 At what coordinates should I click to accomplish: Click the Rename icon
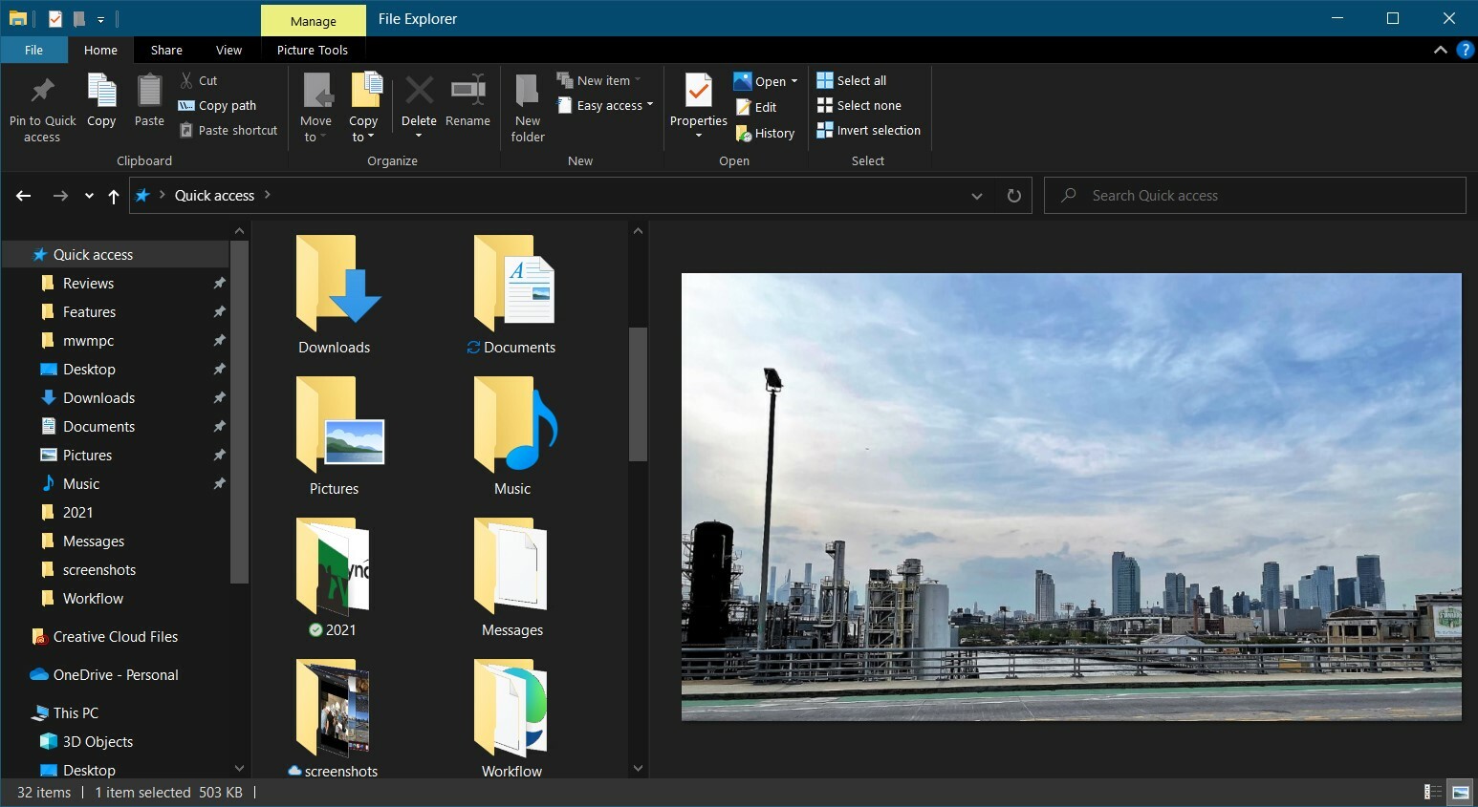(x=467, y=91)
